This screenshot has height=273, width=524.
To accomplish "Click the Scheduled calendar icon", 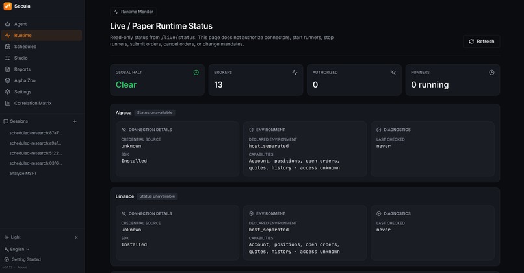I will (x=7, y=47).
